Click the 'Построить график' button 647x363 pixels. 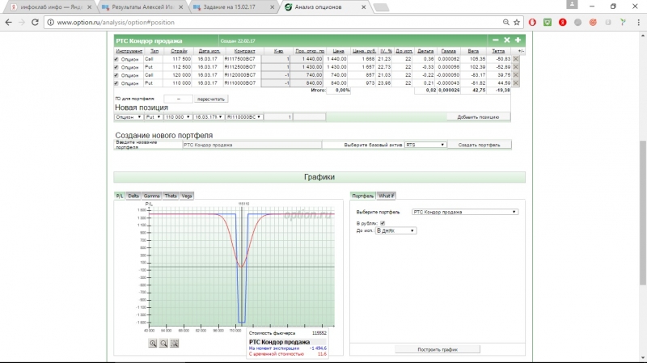[x=438, y=348]
